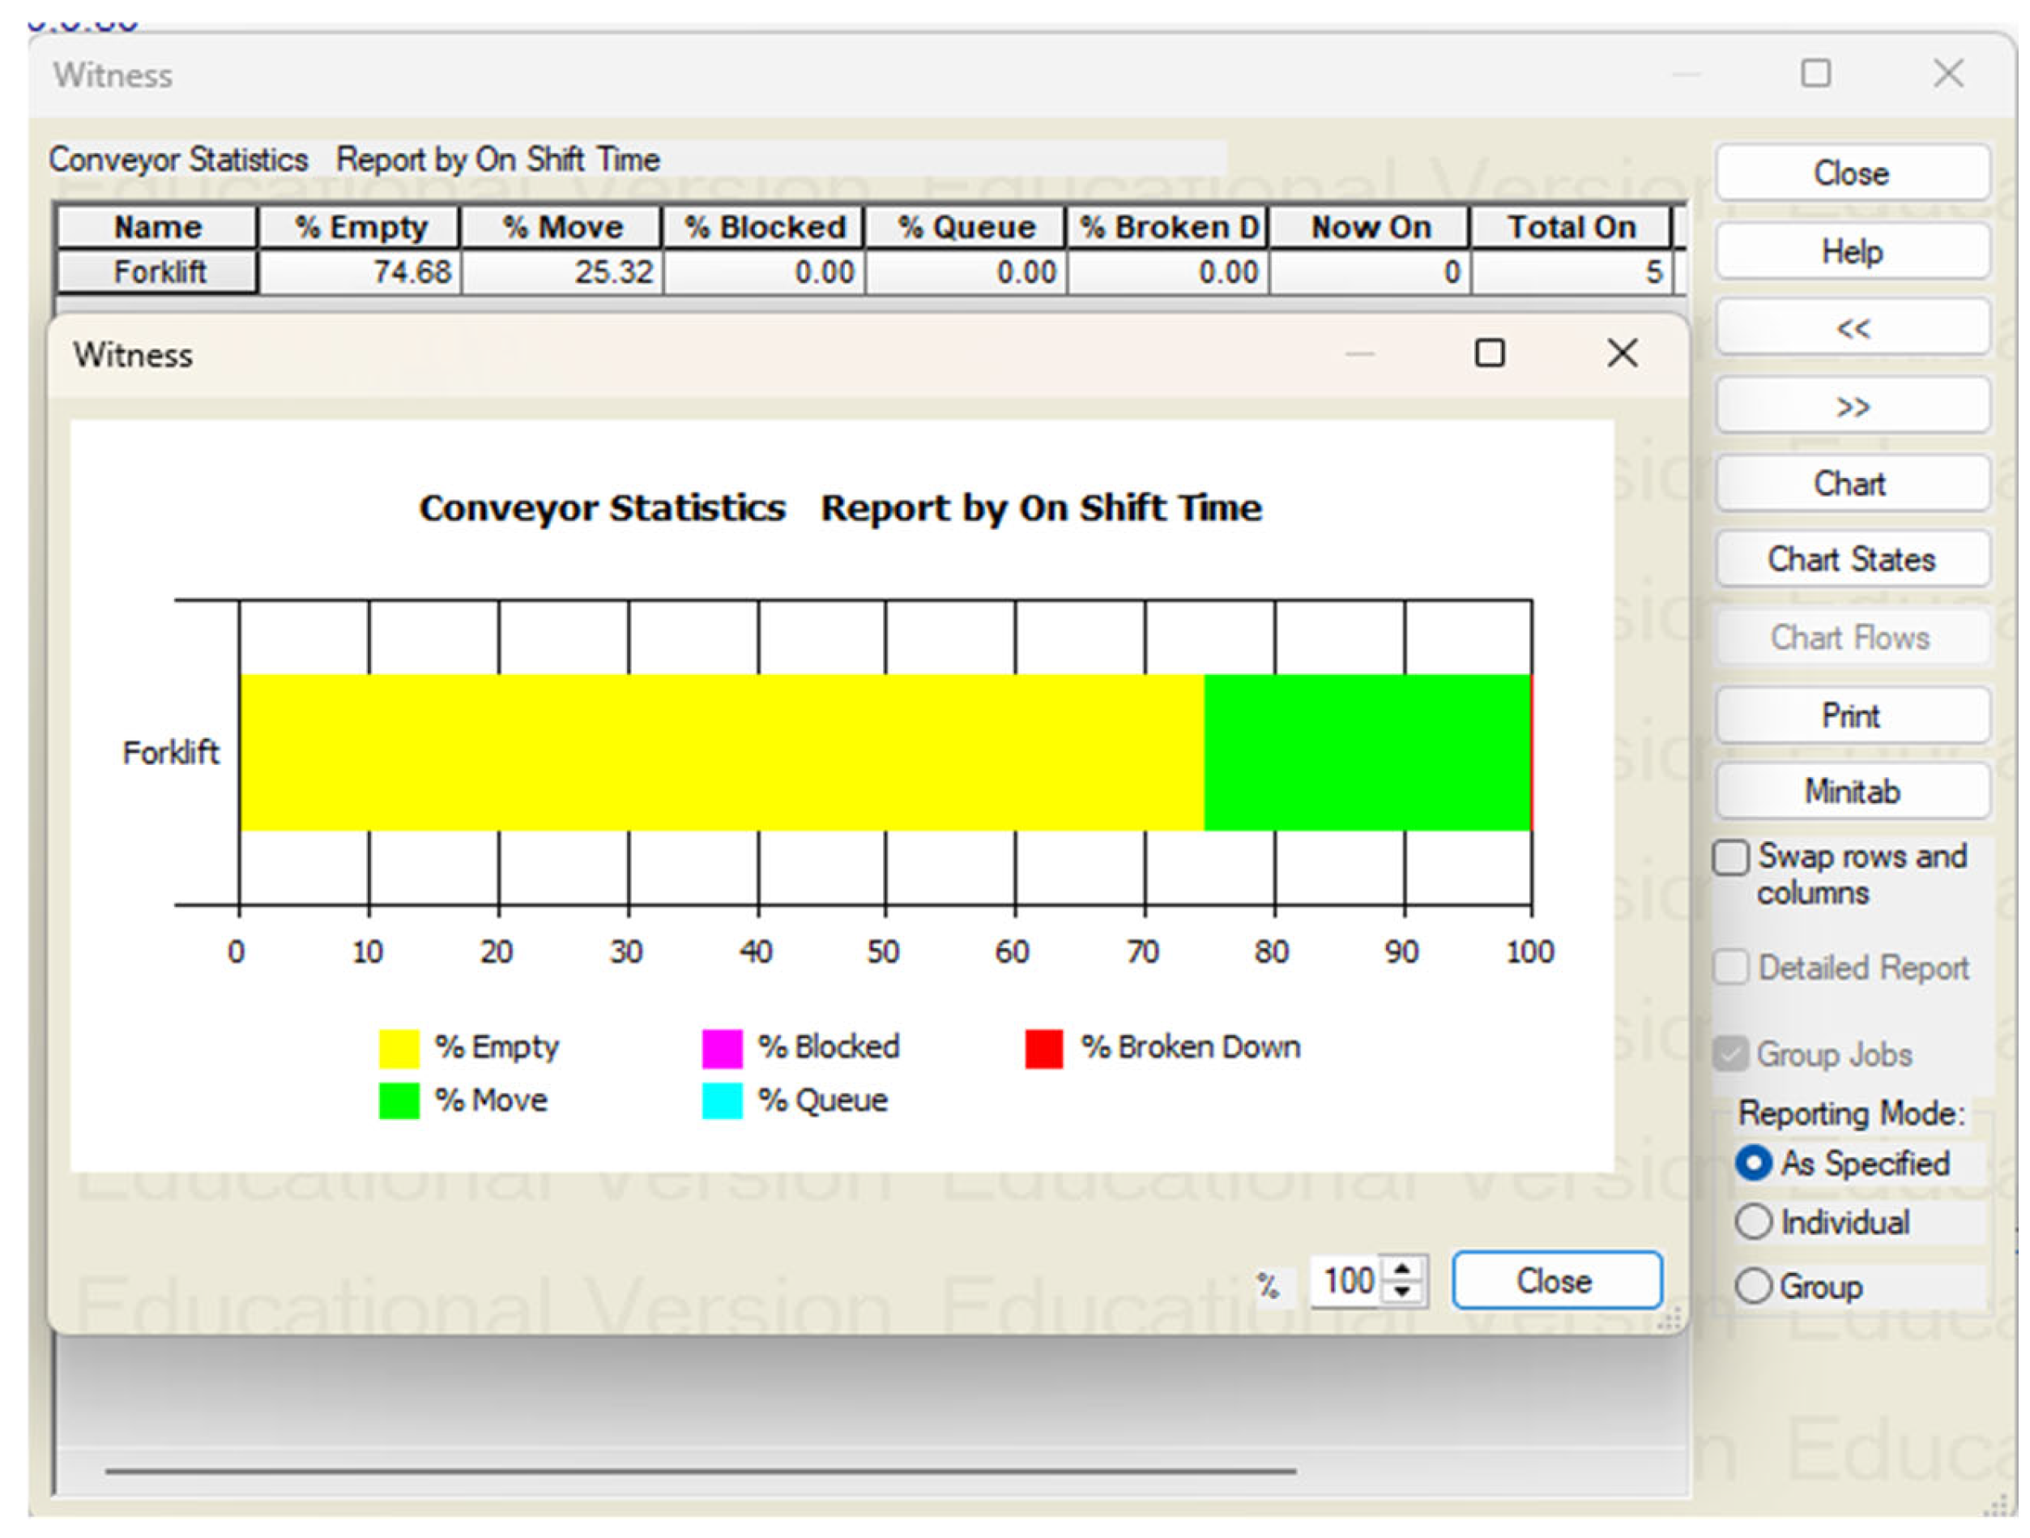Select the Group reporting mode

click(1753, 1285)
